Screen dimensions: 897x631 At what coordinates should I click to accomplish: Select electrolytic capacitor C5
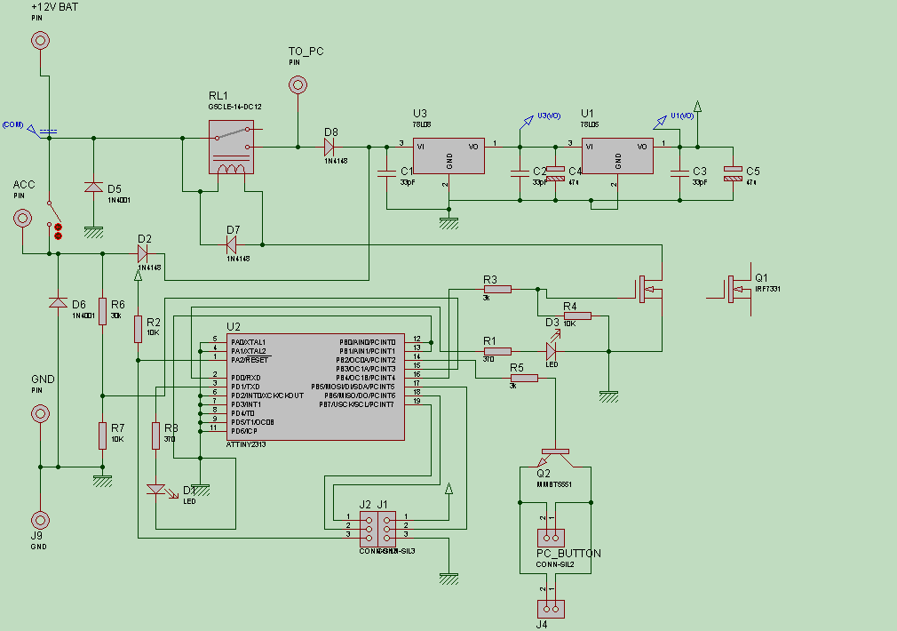point(733,173)
